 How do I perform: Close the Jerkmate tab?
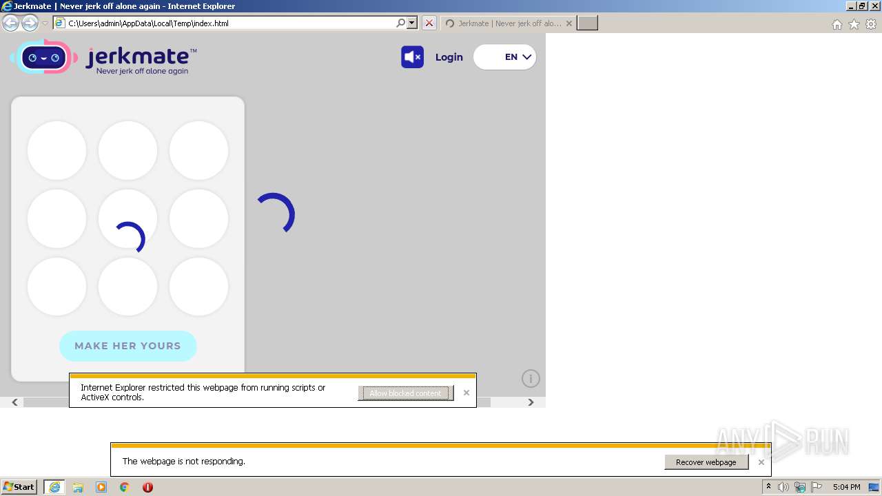pyautogui.click(x=568, y=23)
